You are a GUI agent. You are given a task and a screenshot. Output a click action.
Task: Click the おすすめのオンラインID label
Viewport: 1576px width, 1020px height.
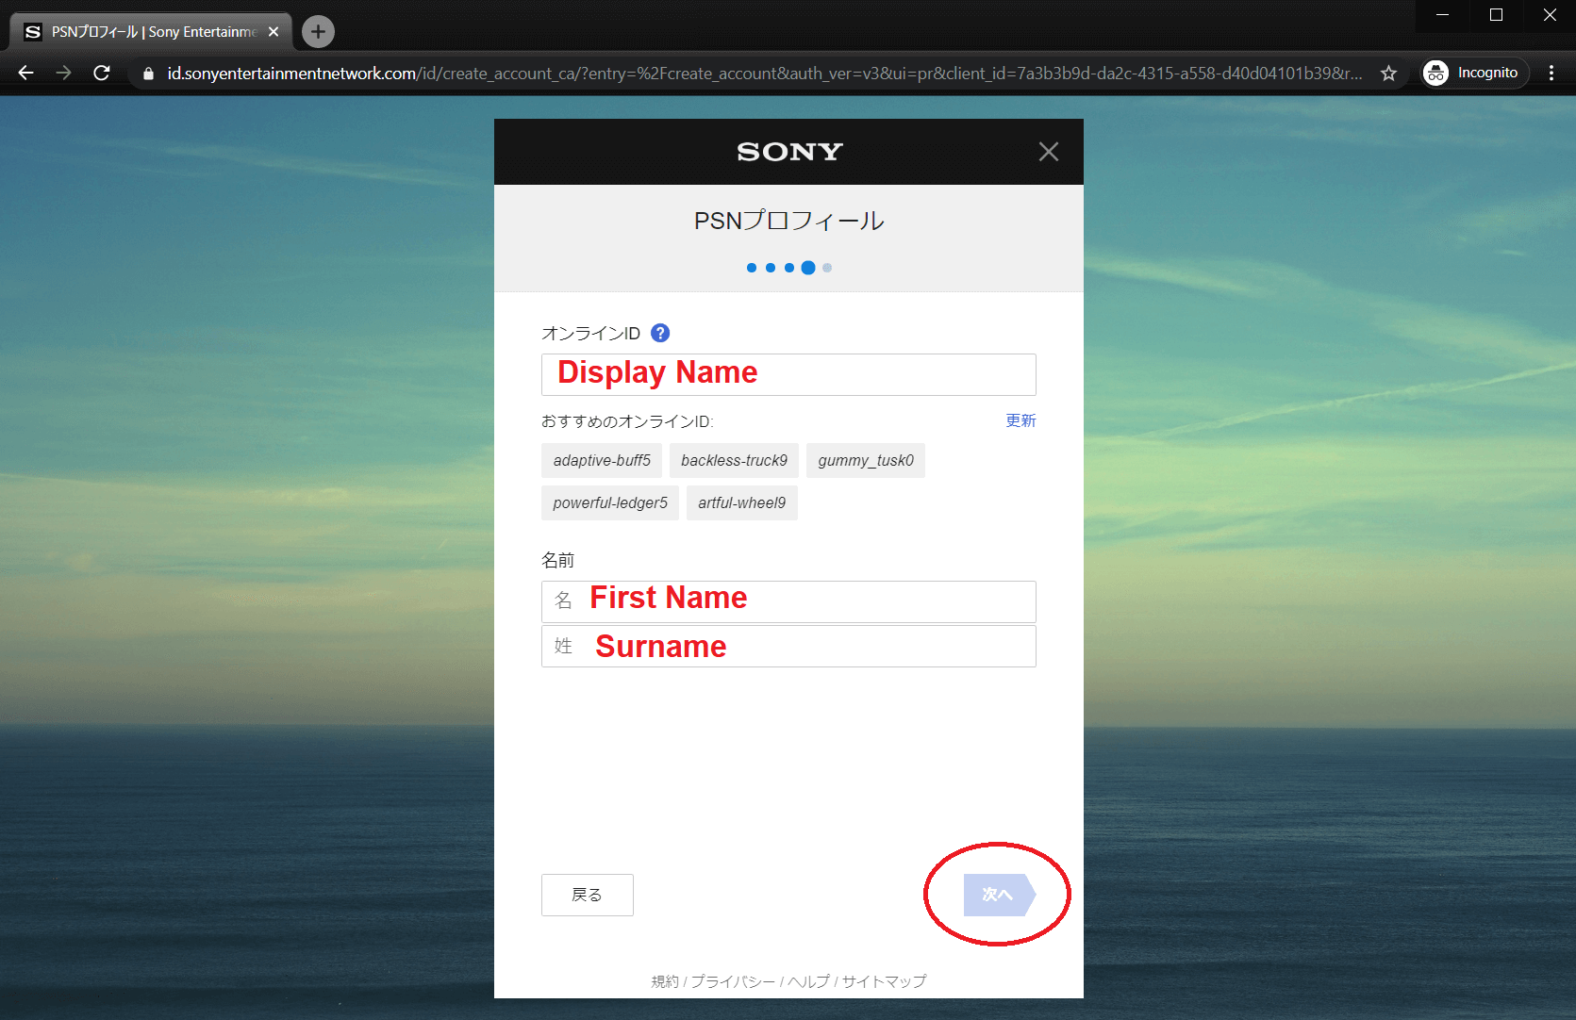click(627, 421)
